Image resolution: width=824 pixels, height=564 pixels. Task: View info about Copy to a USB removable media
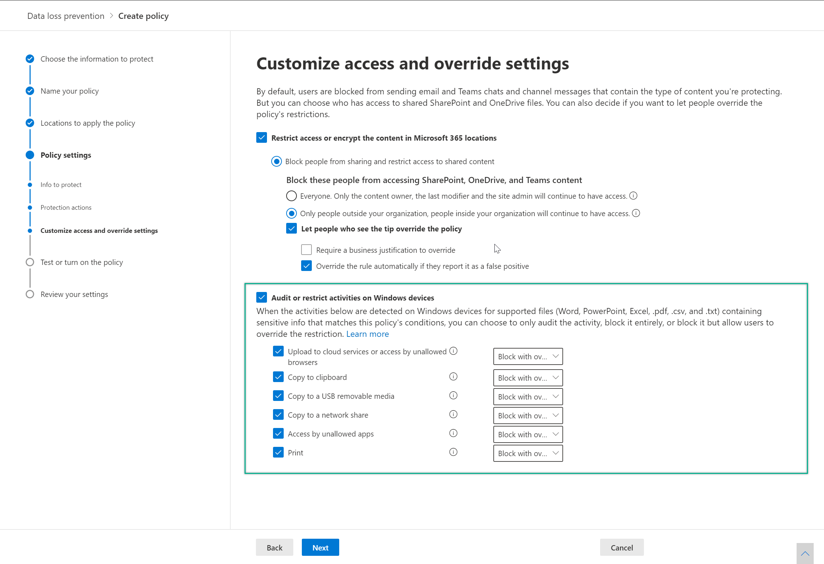click(453, 395)
